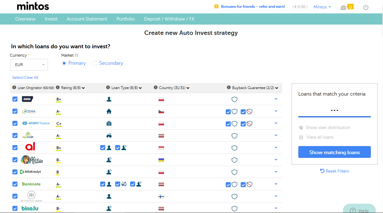This screenshot has height=213, width=383.
Task: Expand the AgroCredit row chevron
Action: coord(276,135)
